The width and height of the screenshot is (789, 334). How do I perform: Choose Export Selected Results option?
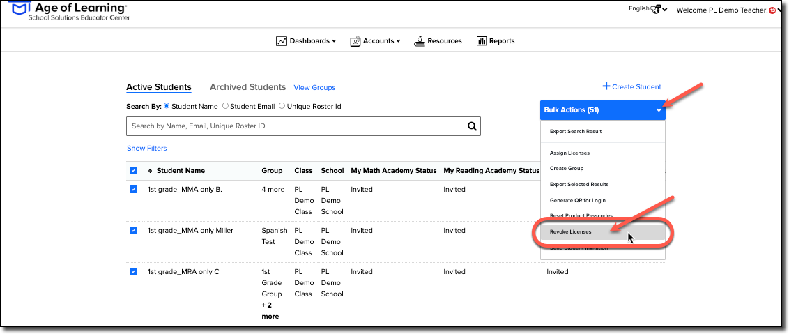pos(579,184)
